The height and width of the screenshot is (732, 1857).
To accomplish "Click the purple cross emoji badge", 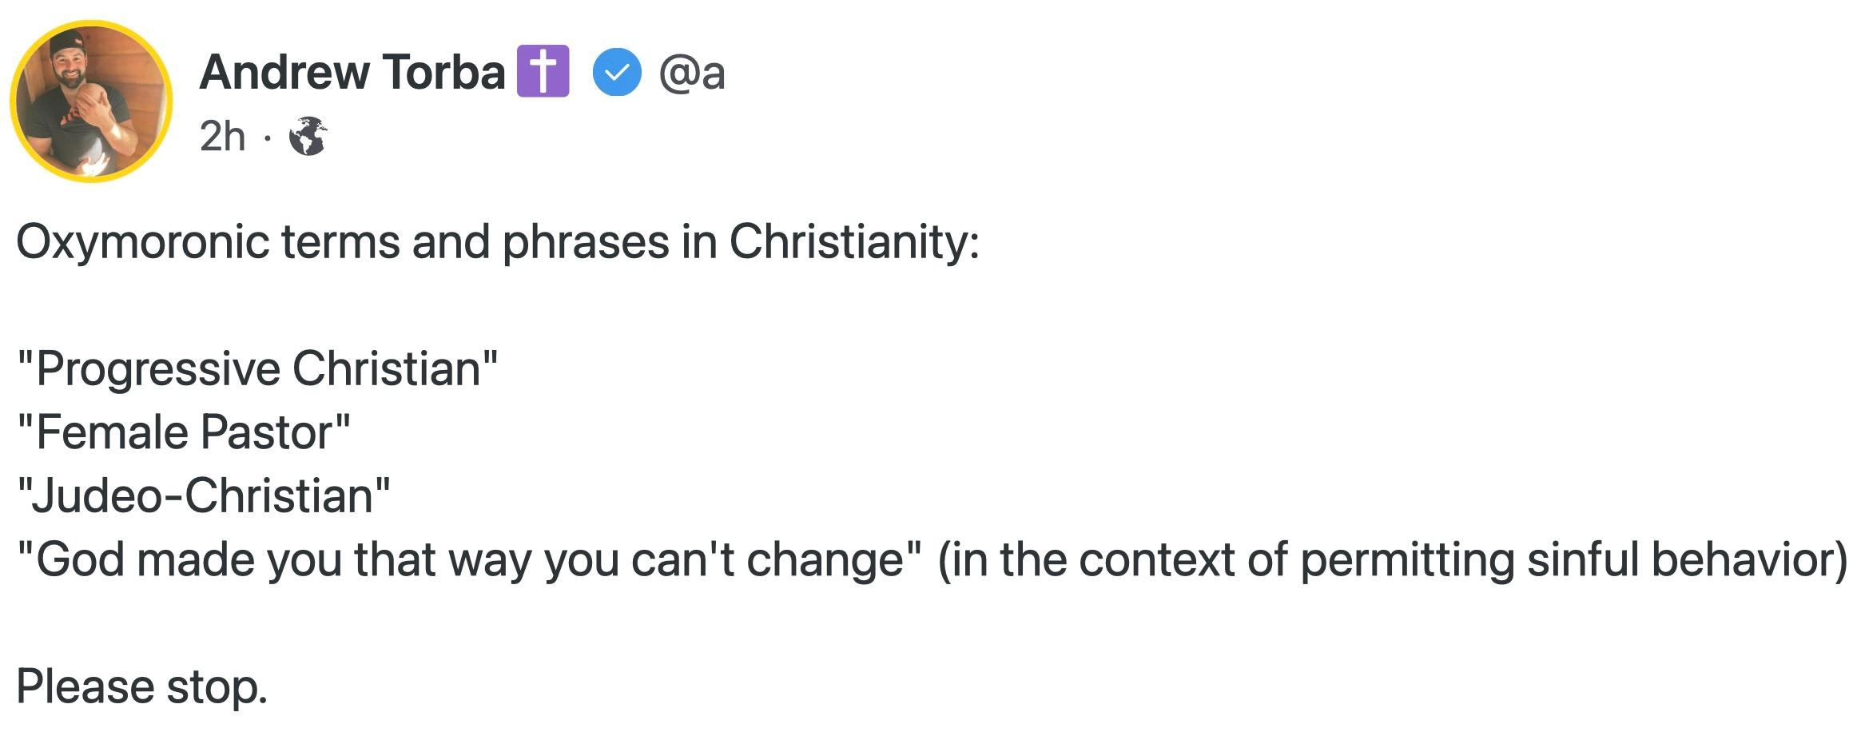I will pyautogui.click(x=543, y=72).
